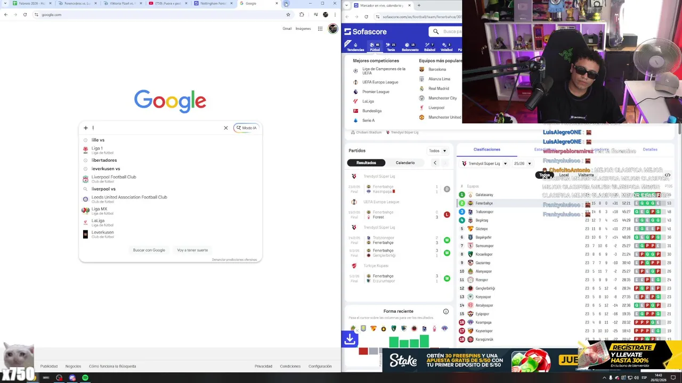Viewport: 682px width, 383px height.
Task: Open a new Chrome tab
Action: 286,4
